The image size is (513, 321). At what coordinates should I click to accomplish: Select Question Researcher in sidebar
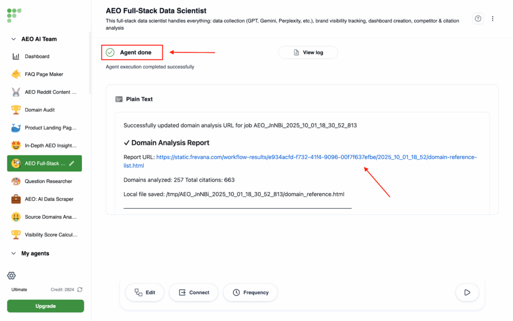pos(48,181)
